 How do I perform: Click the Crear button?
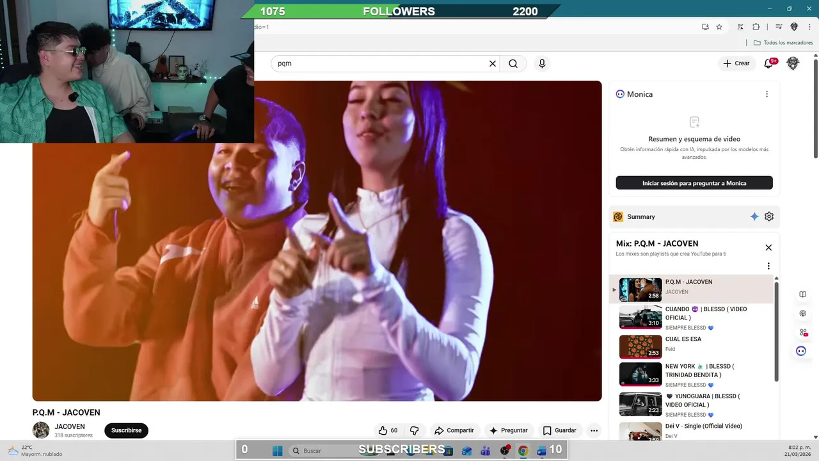click(736, 63)
